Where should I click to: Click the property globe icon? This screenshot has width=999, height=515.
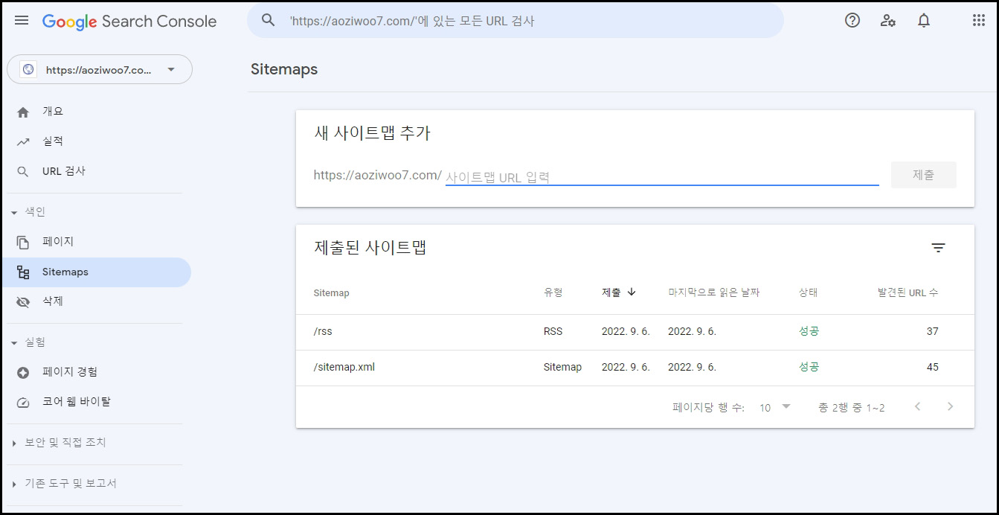click(x=28, y=69)
